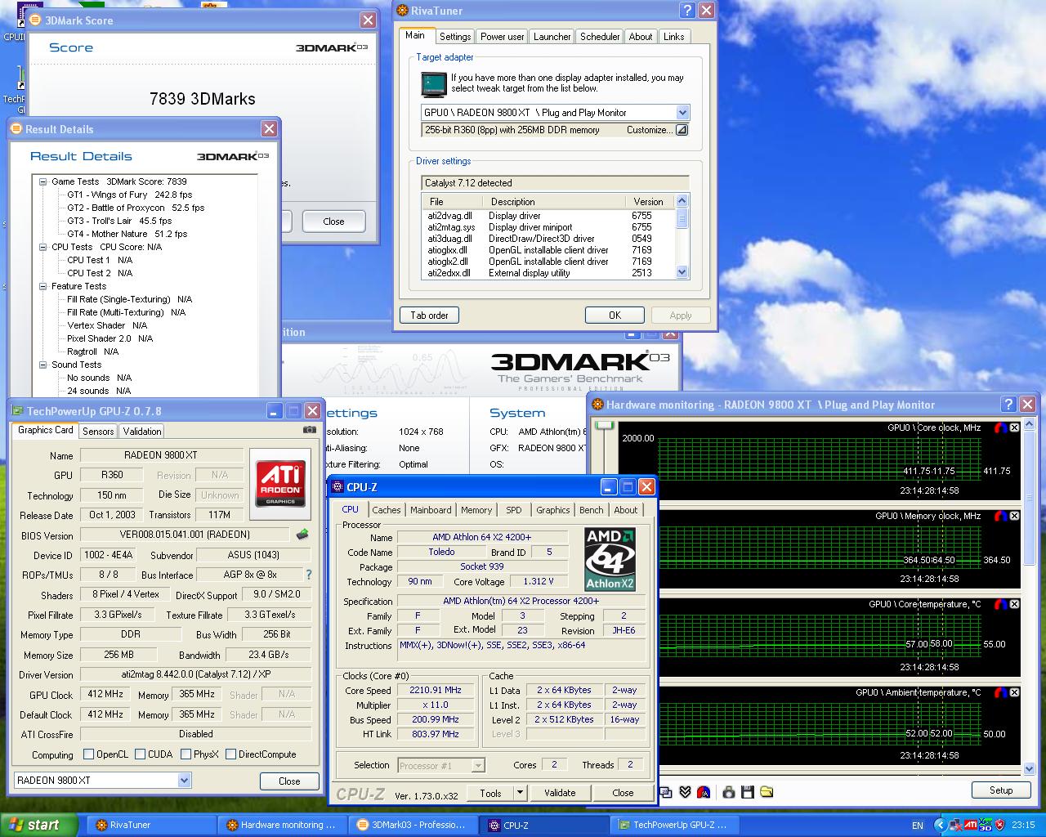Enable the OpenCL checkbox in GPU-Z
This screenshot has width=1046, height=837.
point(90,754)
